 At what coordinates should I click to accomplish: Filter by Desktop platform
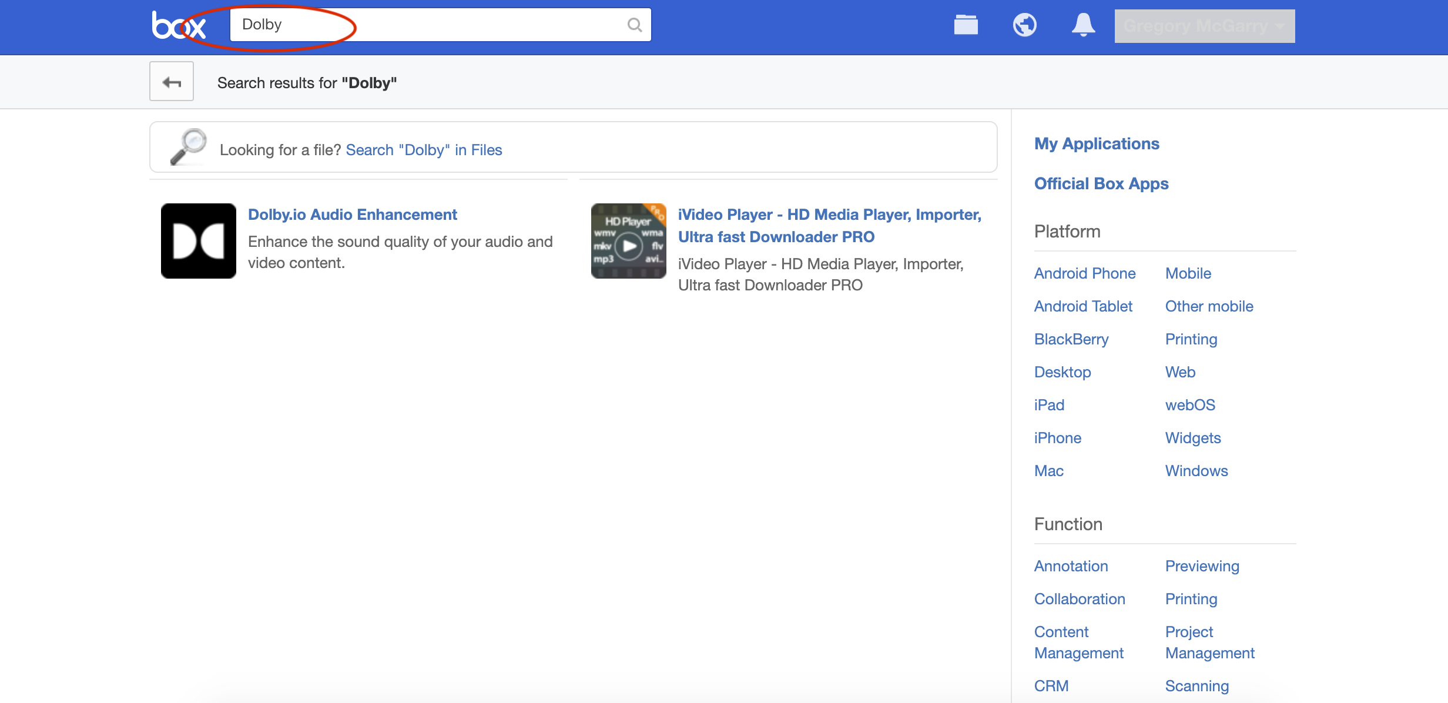click(1062, 372)
